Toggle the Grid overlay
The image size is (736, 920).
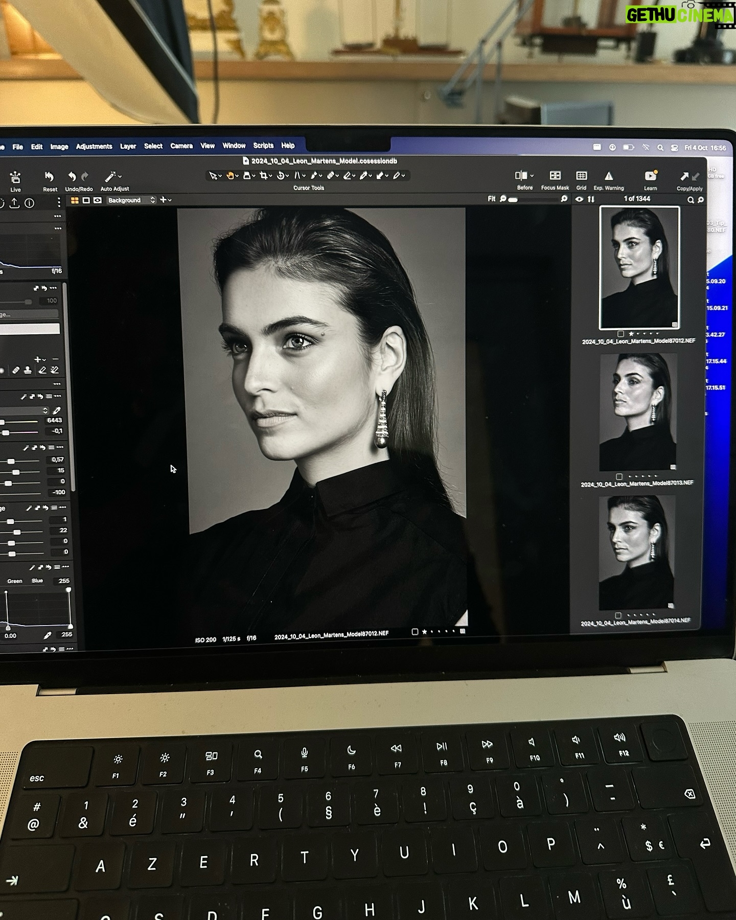[x=581, y=176]
